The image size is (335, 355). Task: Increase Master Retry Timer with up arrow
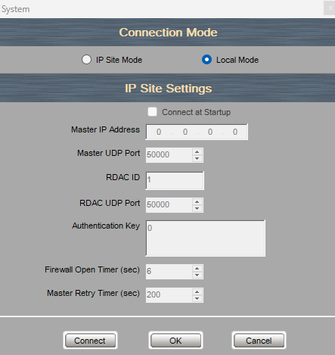coord(197,292)
